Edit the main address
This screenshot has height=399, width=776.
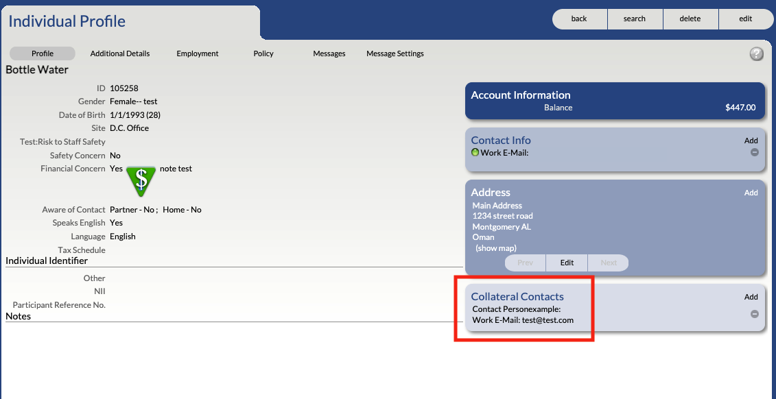[567, 263]
